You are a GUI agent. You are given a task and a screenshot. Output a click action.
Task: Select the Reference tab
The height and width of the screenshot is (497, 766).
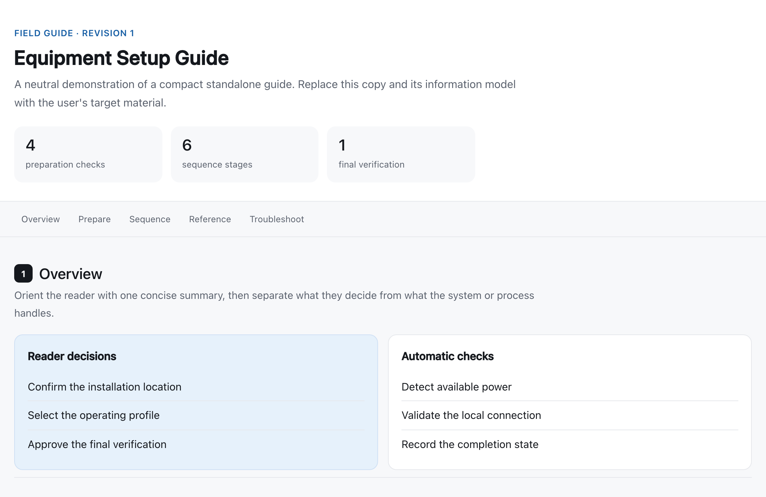click(210, 219)
